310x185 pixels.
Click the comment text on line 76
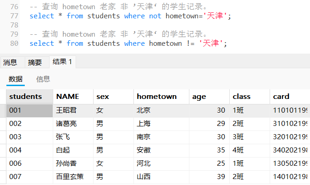click(118, 7)
